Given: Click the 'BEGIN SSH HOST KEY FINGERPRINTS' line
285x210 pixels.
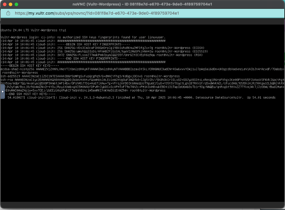Looking at the screenshot, I should 65,44.
